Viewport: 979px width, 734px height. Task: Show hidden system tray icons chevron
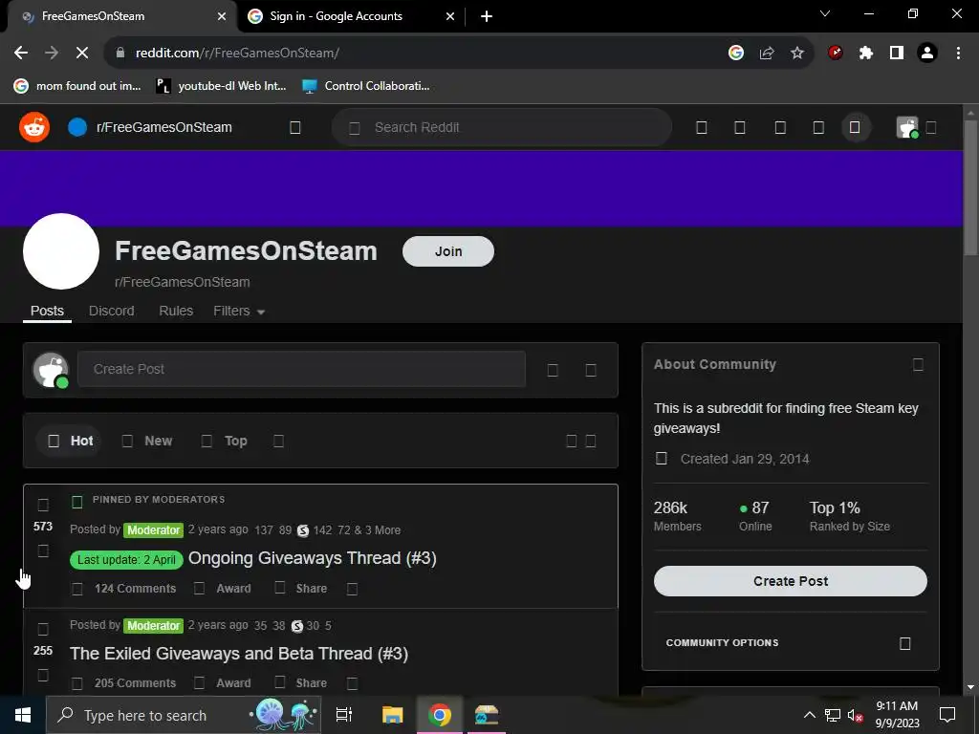(809, 715)
